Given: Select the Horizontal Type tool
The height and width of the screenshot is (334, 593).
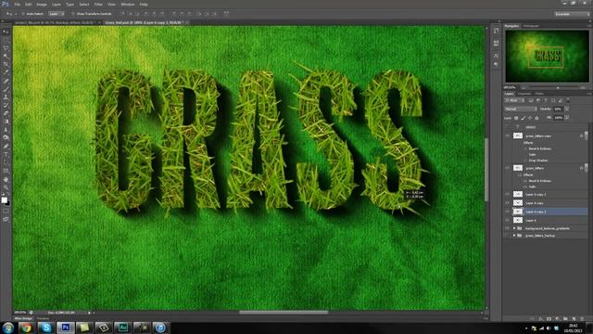Looking at the screenshot, I should (x=6, y=155).
